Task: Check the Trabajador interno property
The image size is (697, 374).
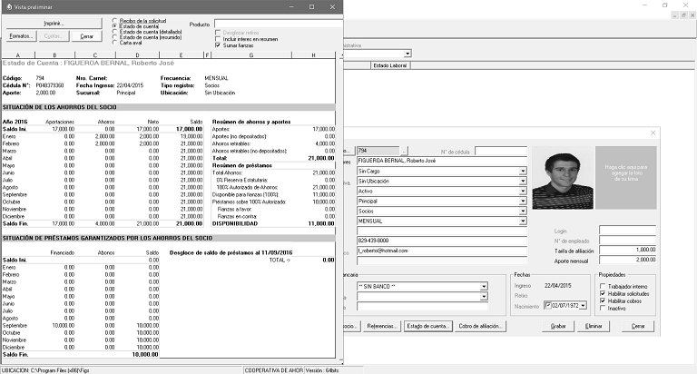Action: point(604,286)
